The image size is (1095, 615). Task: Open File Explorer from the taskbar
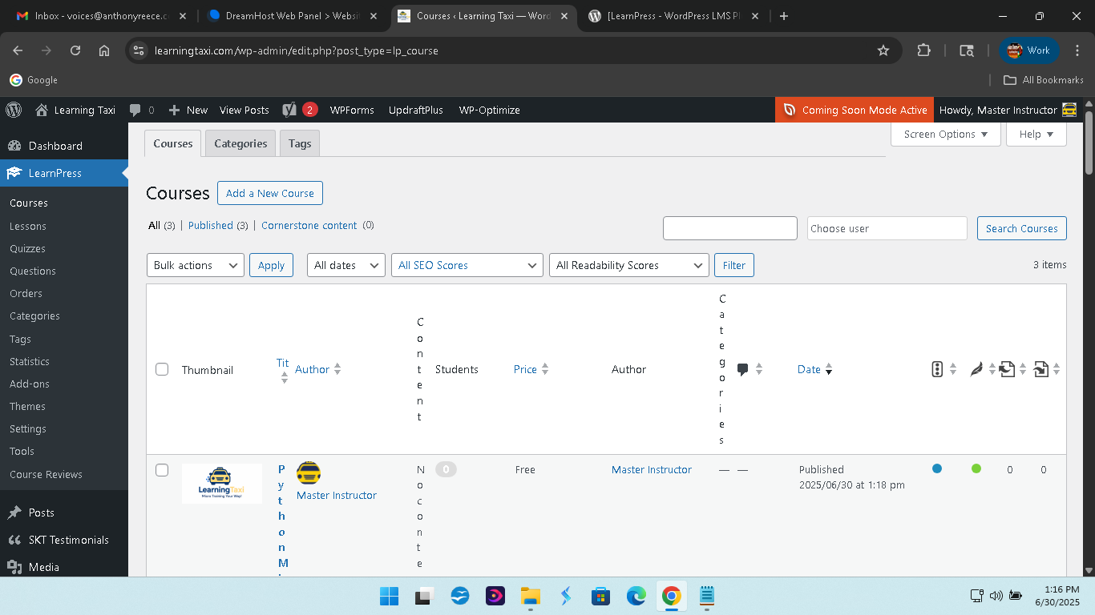pos(530,596)
